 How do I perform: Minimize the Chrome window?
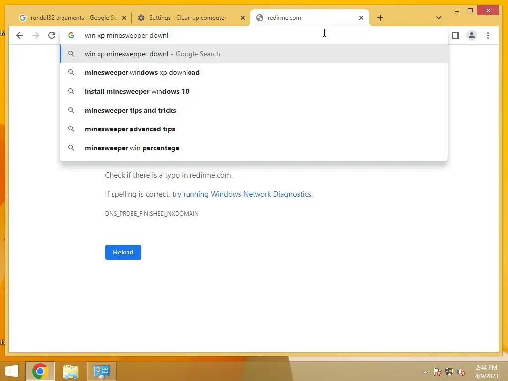[457, 11]
